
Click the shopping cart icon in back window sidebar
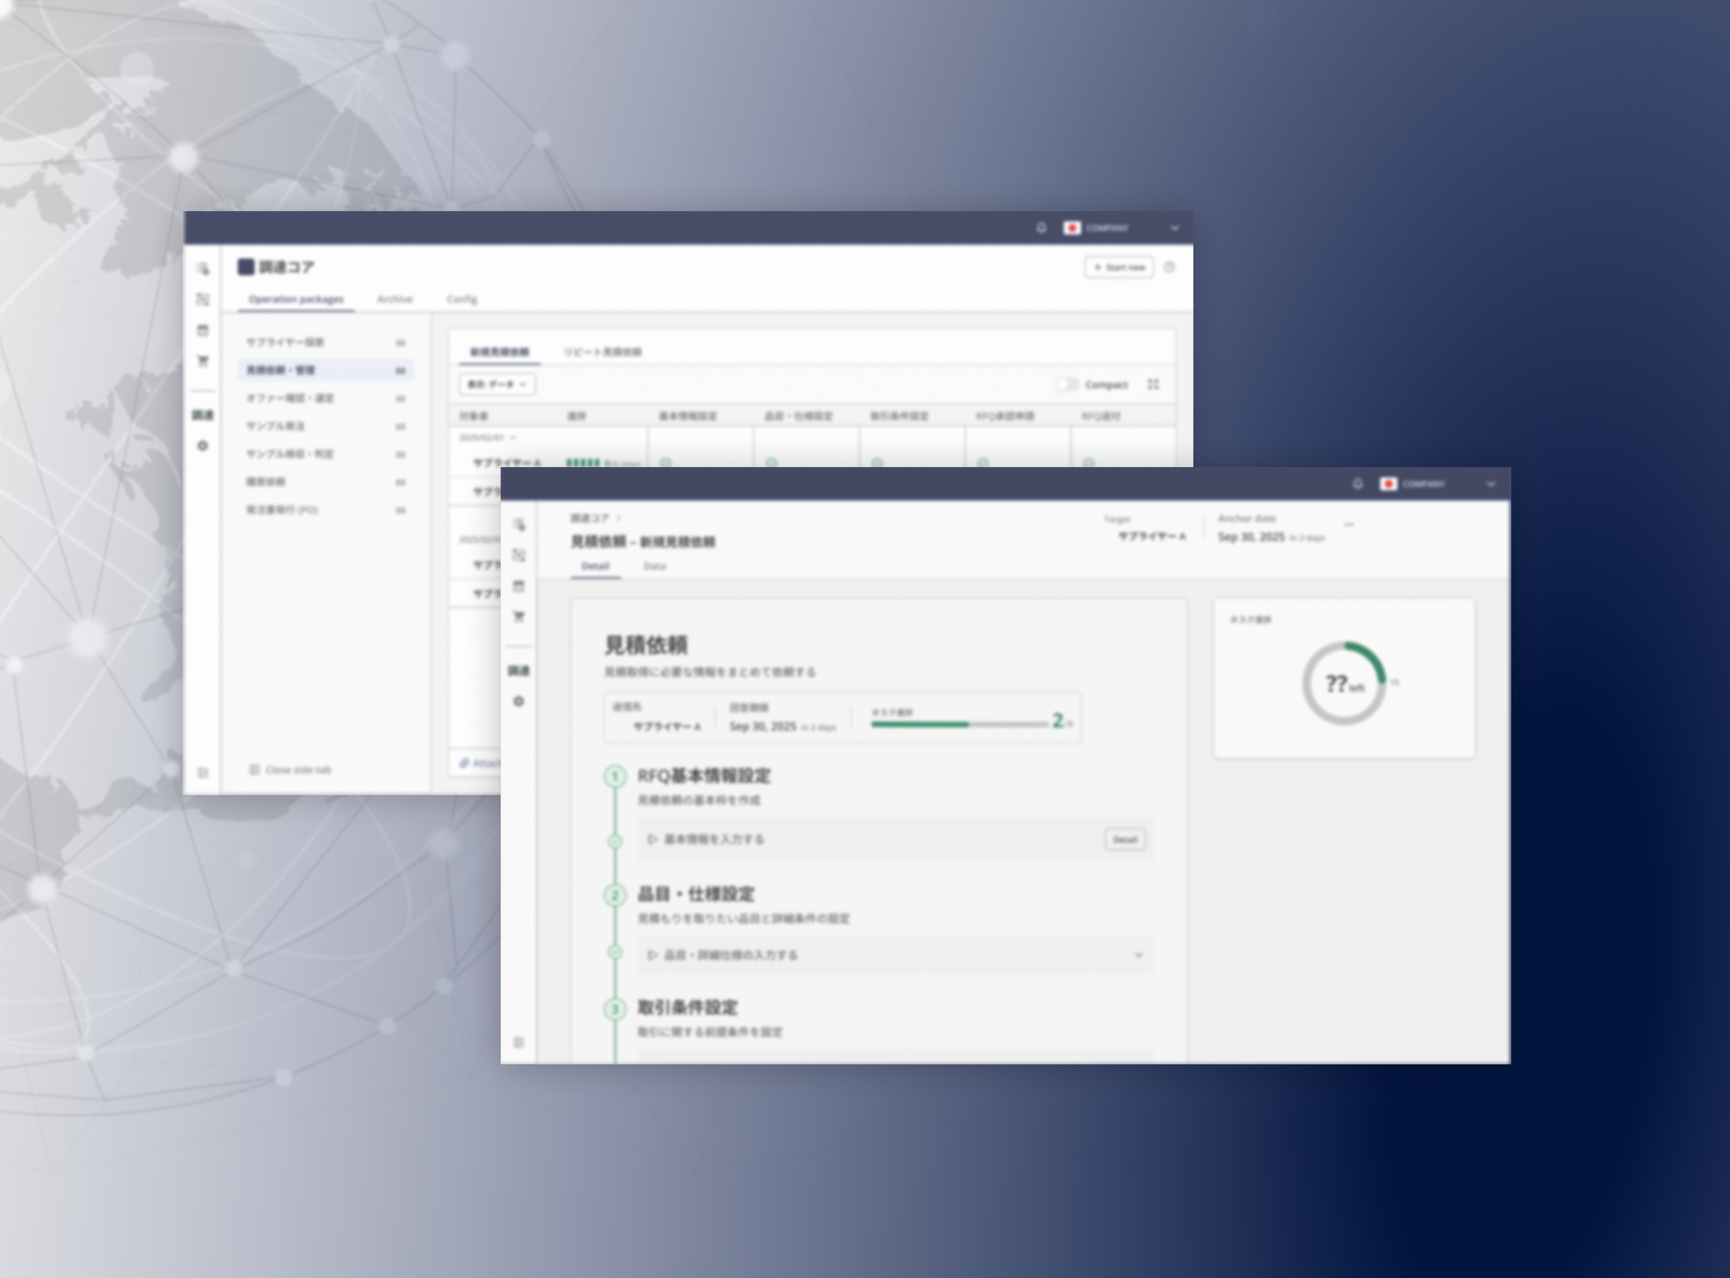203,362
